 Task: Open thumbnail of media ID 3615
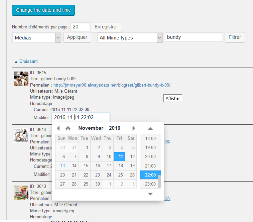[x=21, y=79]
